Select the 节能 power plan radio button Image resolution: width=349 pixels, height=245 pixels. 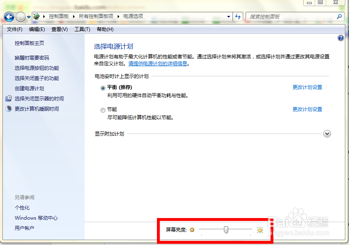coord(103,110)
